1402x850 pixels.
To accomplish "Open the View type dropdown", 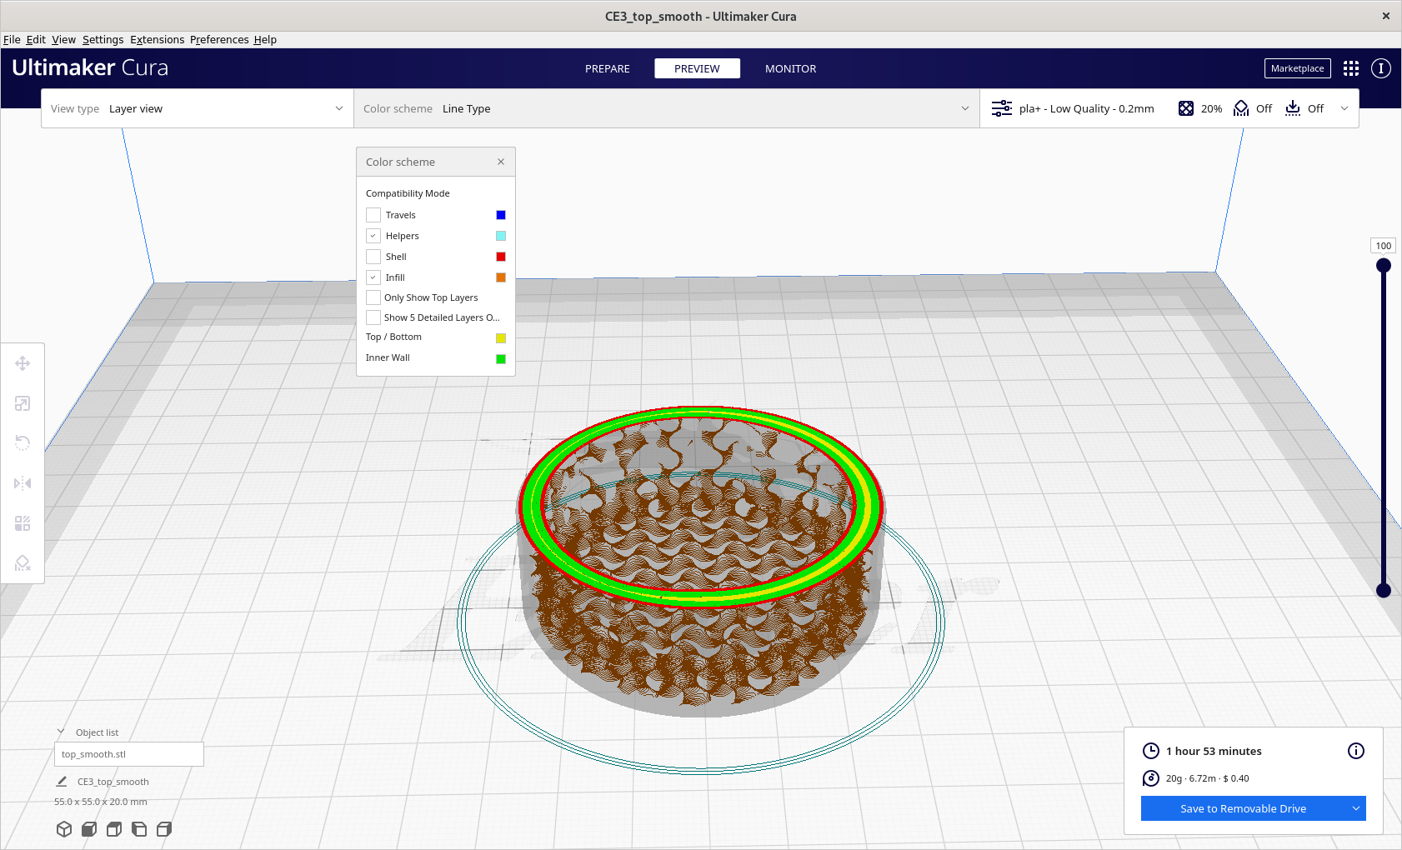I will pos(198,108).
